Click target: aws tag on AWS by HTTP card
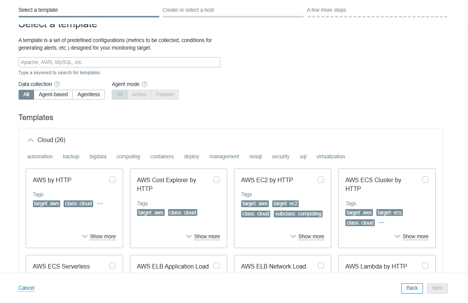 [47, 203]
